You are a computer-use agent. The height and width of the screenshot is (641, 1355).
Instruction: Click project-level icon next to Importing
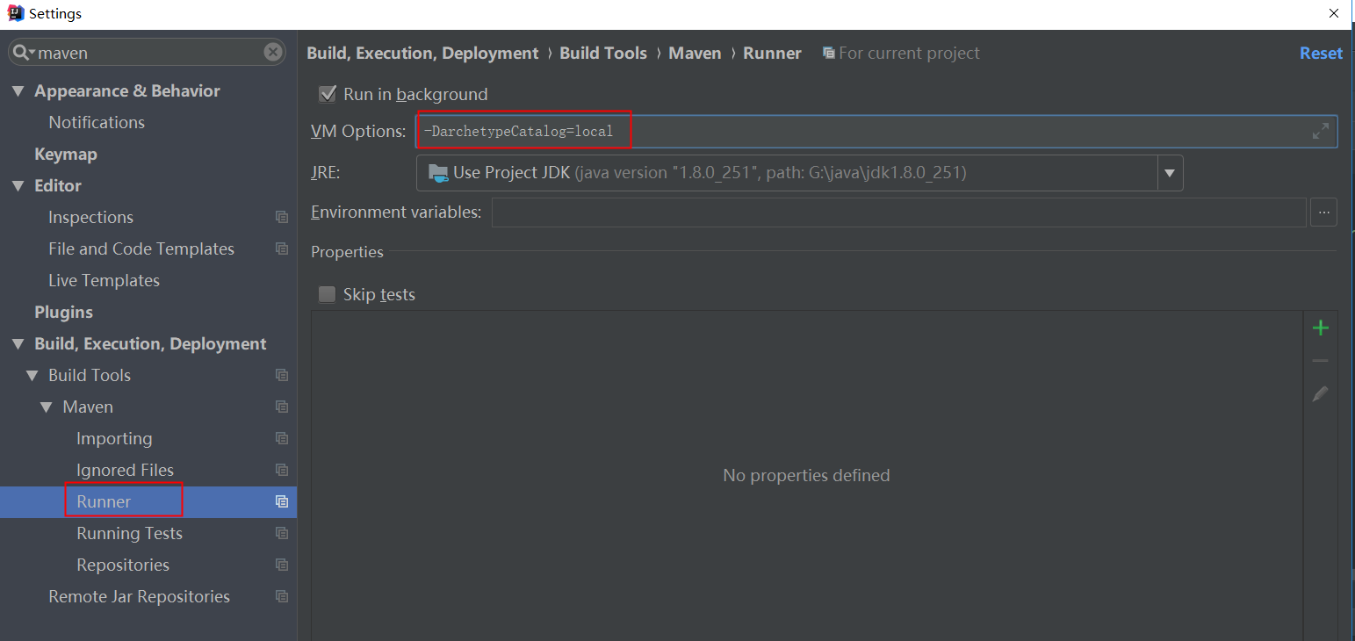282,438
